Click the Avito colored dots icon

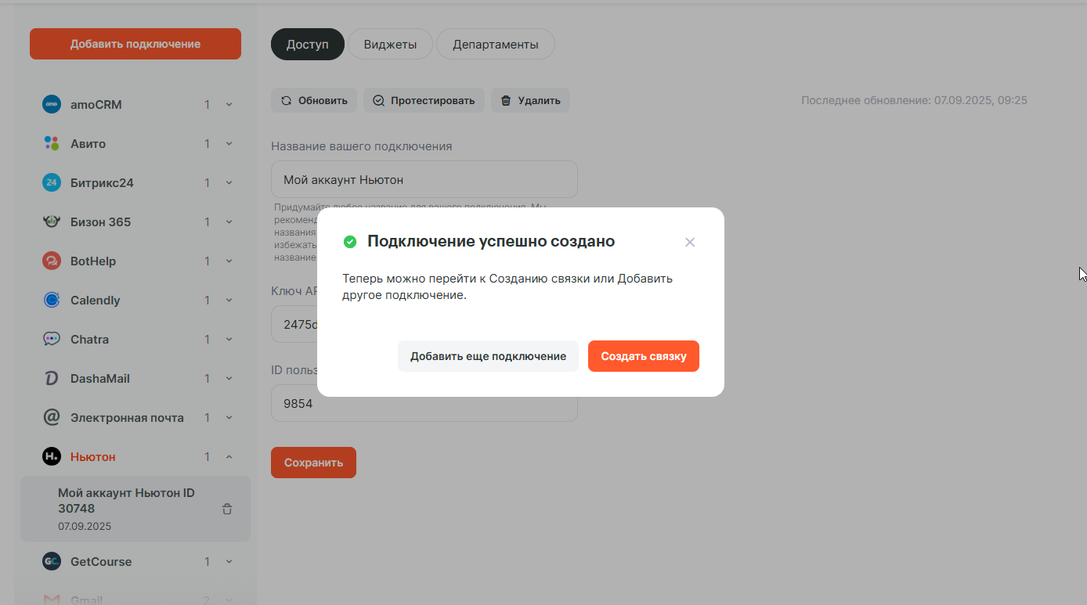[x=52, y=144]
